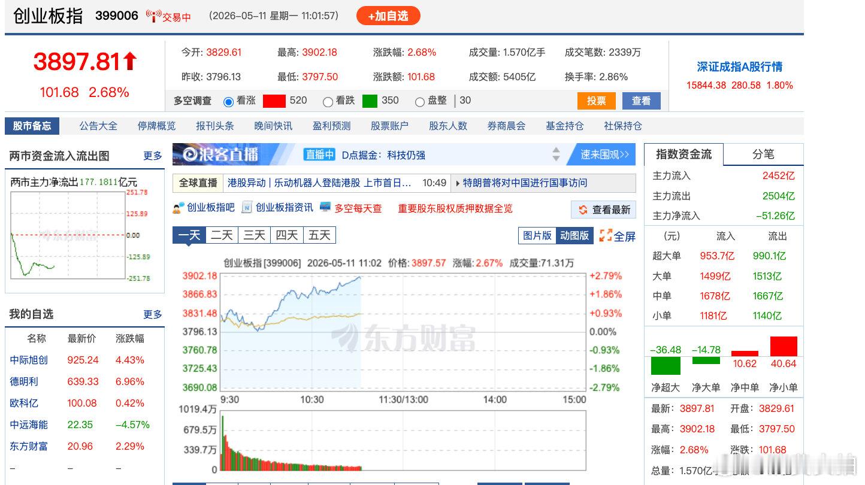The width and height of the screenshot is (865, 485).
Task: Click the play triangle before 特朗普 headline
Action: tap(458, 183)
